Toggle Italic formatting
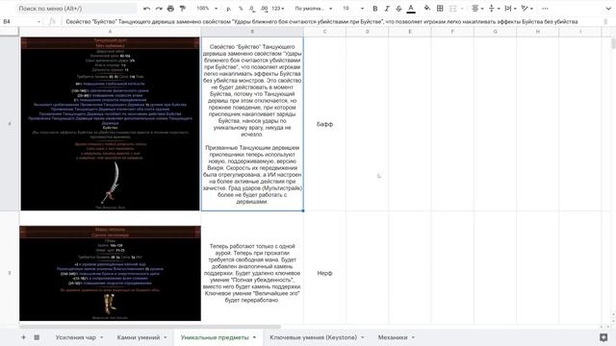The image size is (616, 346). click(387, 9)
